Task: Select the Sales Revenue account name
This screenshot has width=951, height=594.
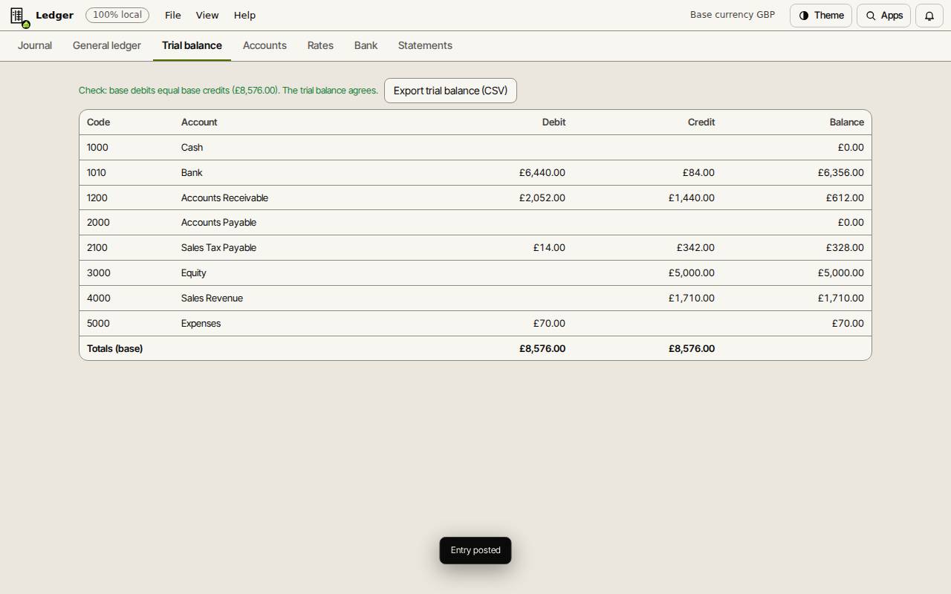Action: (x=212, y=298)
